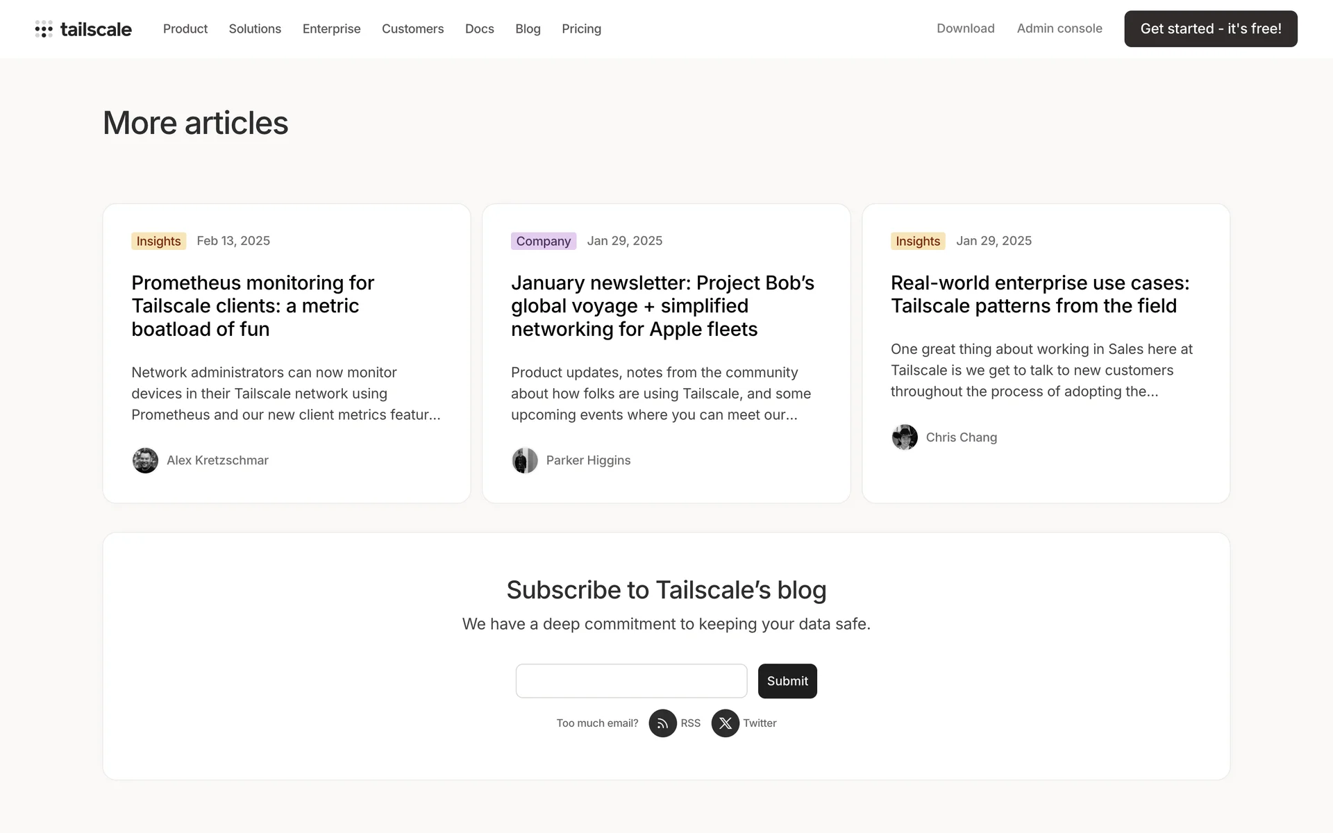Read the January newsletter article
The image size is (1333, 833).
662,305
